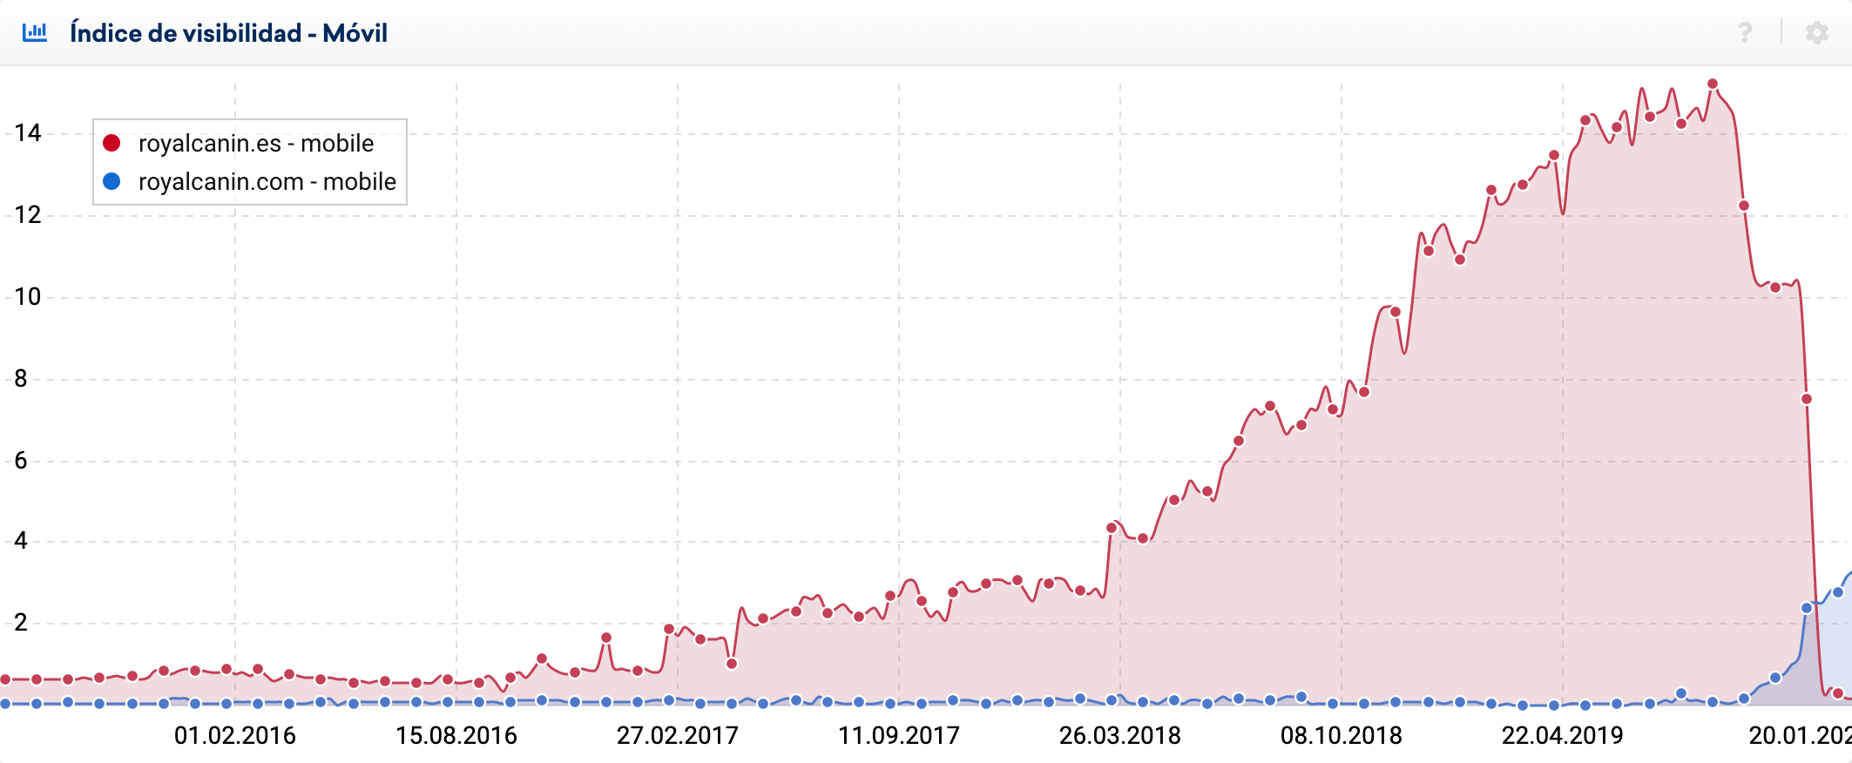
Task: Click the 08.10.2018 date label
Action: click(1341, 736)
